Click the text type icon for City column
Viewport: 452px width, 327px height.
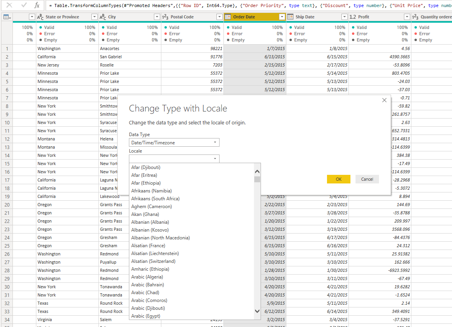(x=103, y=17)
